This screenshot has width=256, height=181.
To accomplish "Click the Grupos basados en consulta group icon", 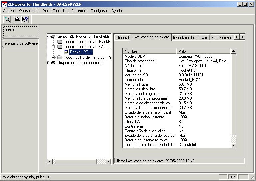I will (53, 63).
